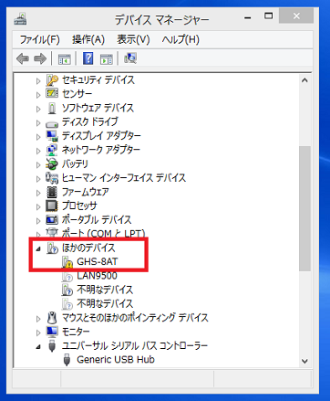Click the Device Manager title bar icon
Image resolution: width=330 pixels, height=401 pixels.
(20, 19)
